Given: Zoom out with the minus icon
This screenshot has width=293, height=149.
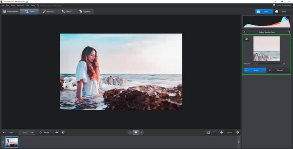Looking at the screenshot, I should [x=221, y=132].
